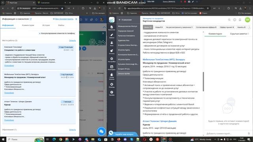
Task: Select candidate Рупасова Елизавета in list
Action: coord(128,35)
